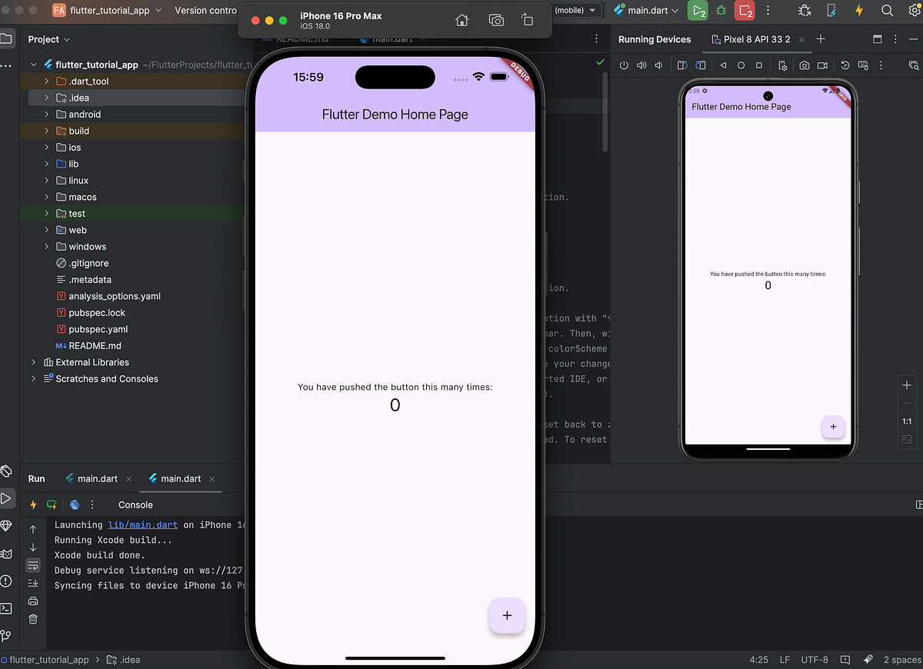Open the main.dart run configuration dropdown
This screenshot has height=669, width=923.
(x=648, y=12)
